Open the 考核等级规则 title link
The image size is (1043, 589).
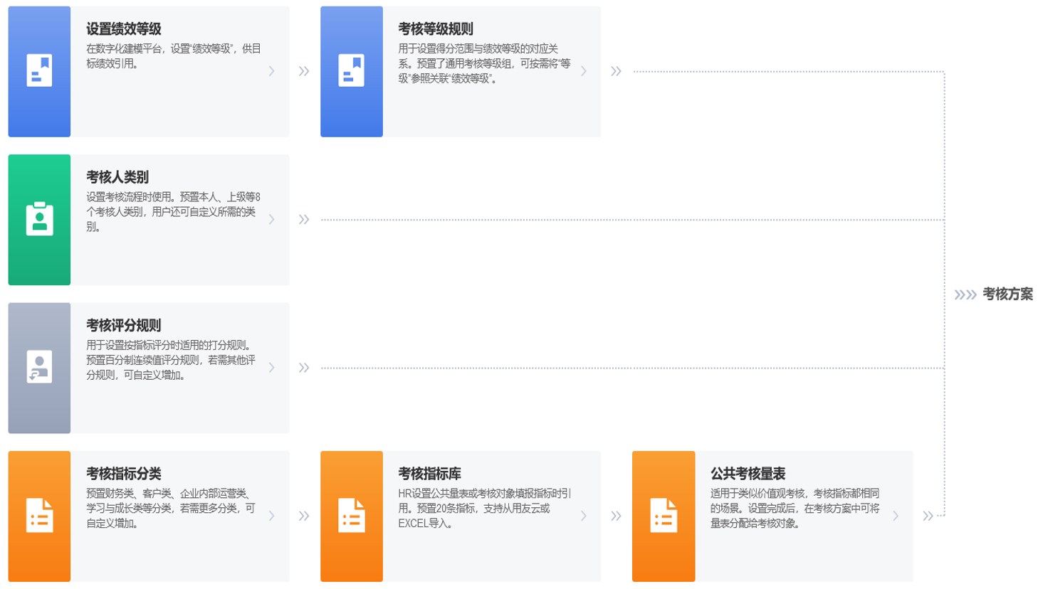pos(436,29)
